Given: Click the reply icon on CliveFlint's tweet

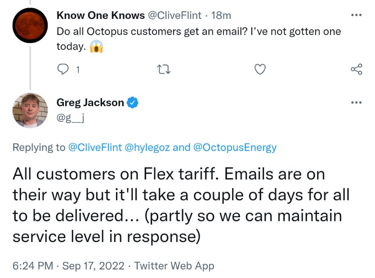Looking at the screenshot, I should click(x=64, y=69).
